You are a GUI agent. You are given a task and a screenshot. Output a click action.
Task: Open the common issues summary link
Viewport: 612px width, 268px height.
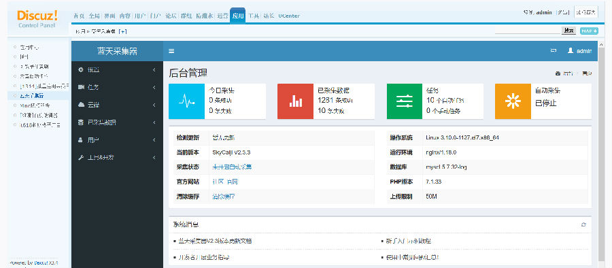coord(412,257)
